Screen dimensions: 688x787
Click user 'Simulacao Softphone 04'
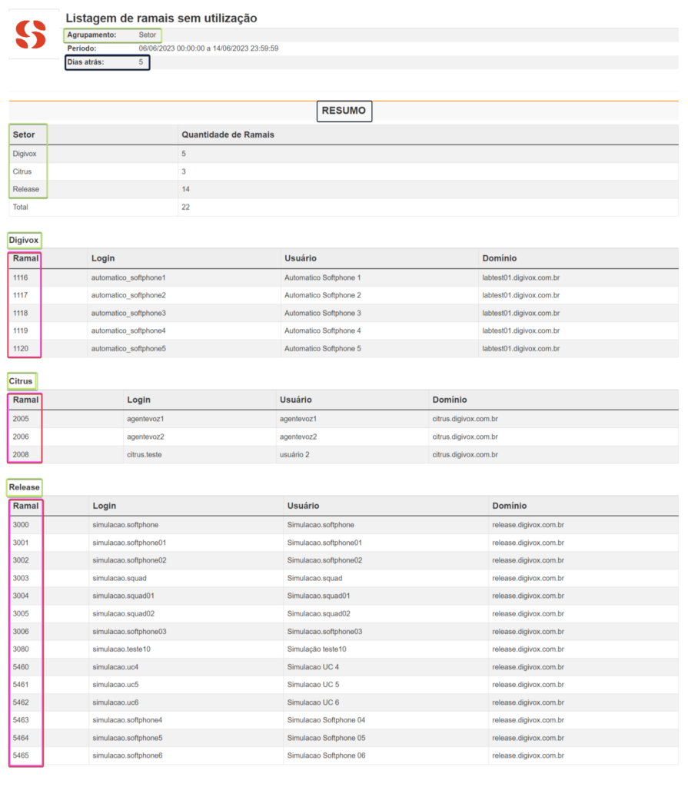(327, 720)
